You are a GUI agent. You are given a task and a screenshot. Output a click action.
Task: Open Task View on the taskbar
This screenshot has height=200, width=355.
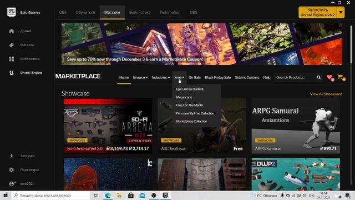pyautogui.click(x=96, y=195)
